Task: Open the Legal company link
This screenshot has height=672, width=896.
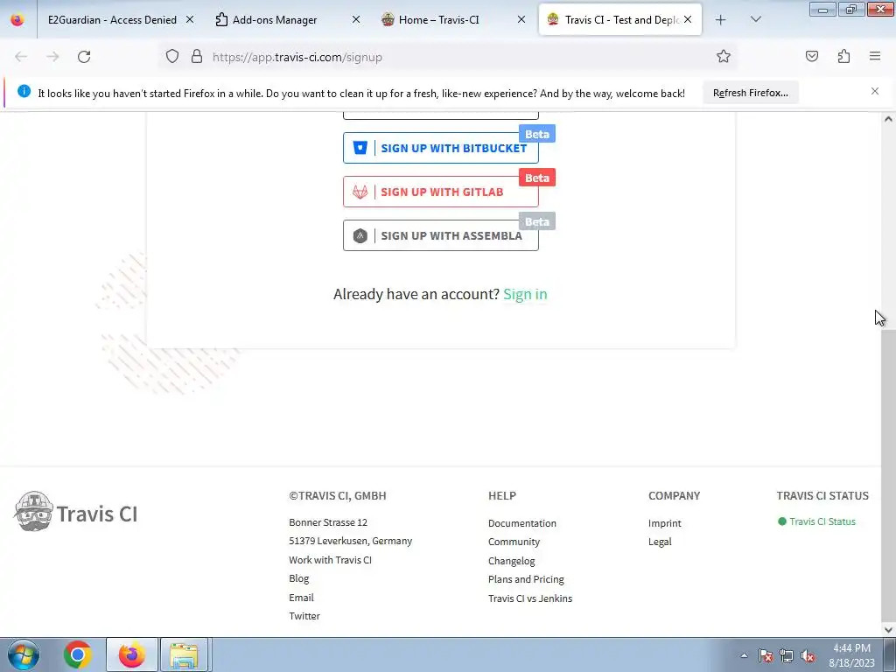Action: pyautogui.click(x=660, y=542)
